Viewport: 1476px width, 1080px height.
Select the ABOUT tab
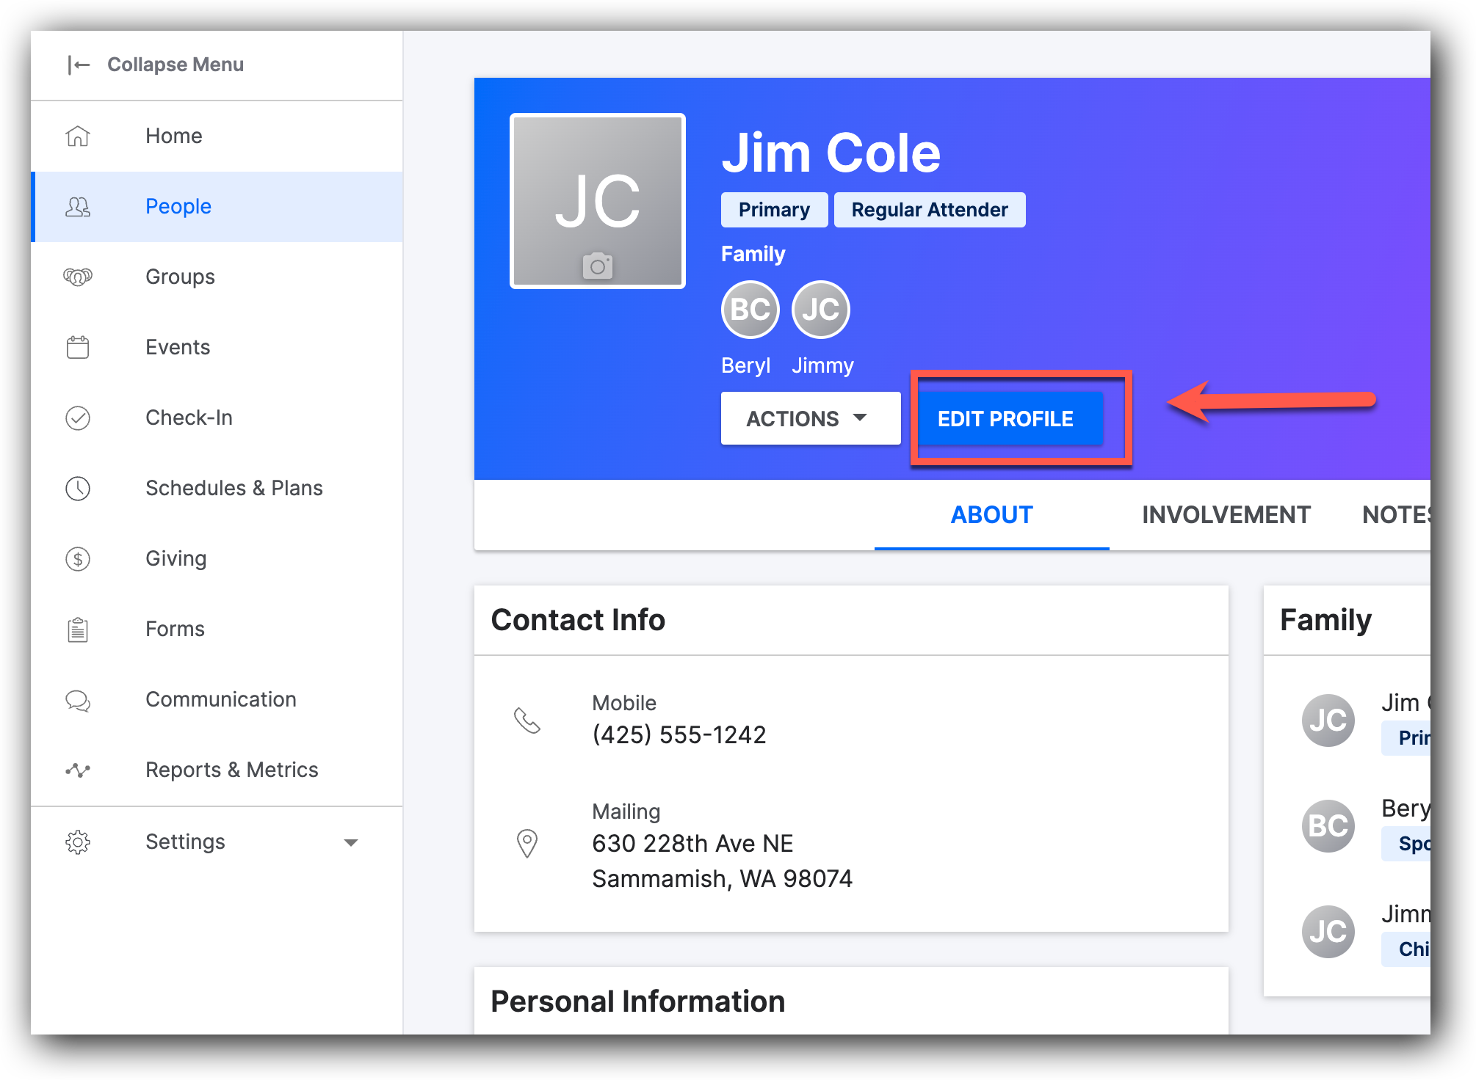coord(991,514)
